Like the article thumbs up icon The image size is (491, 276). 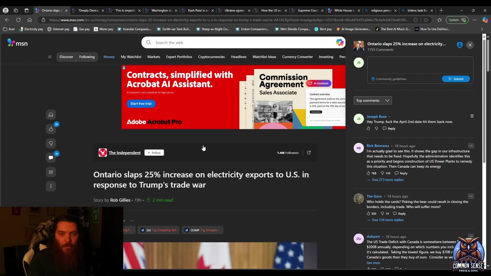[x=51, y=129]
